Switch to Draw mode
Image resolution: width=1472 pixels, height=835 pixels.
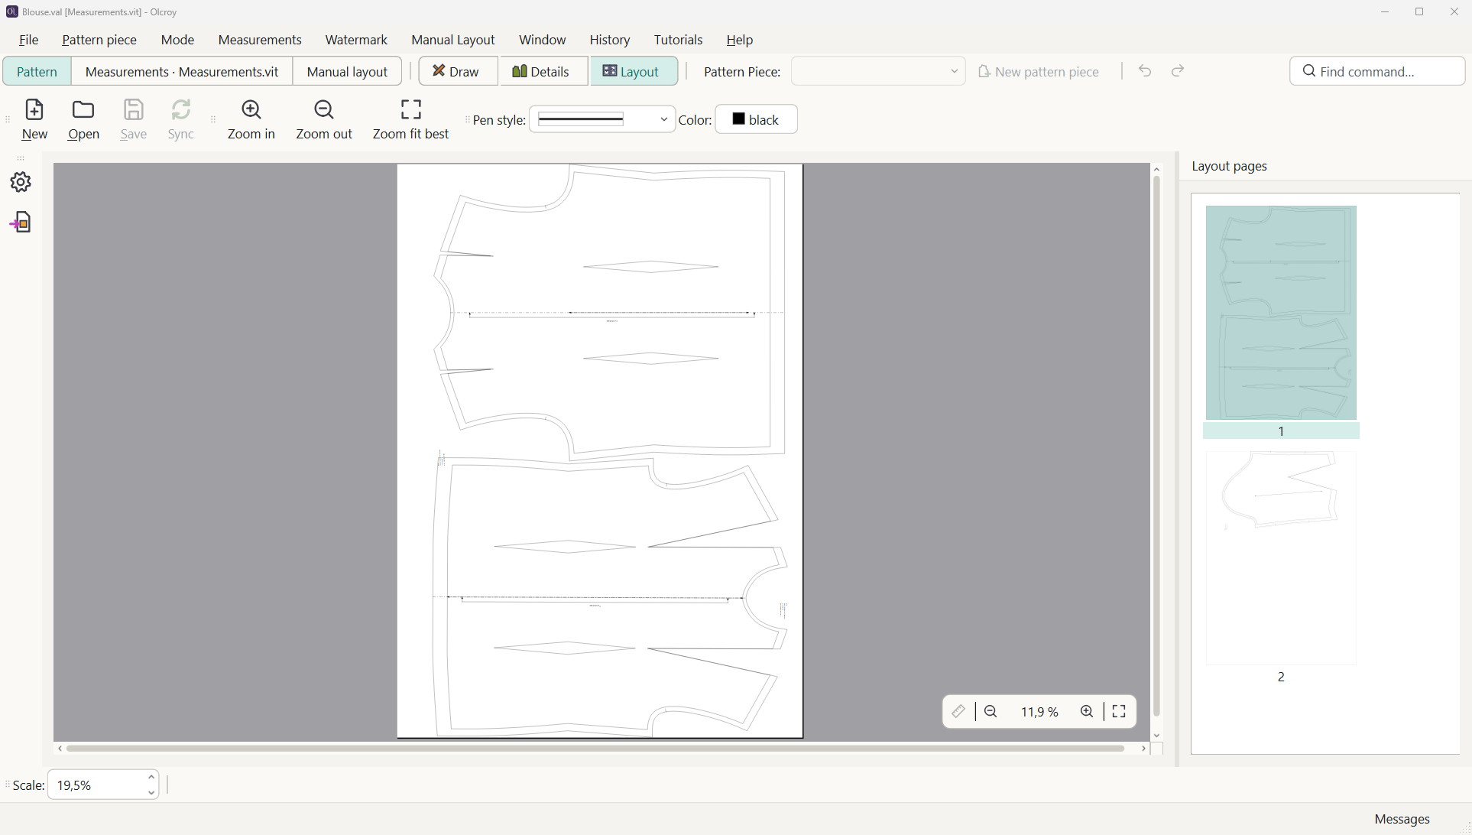pos(456,71)
